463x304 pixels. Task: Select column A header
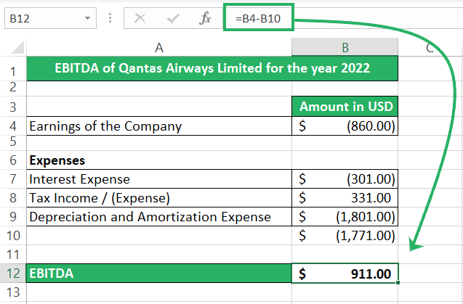point(158,48)
